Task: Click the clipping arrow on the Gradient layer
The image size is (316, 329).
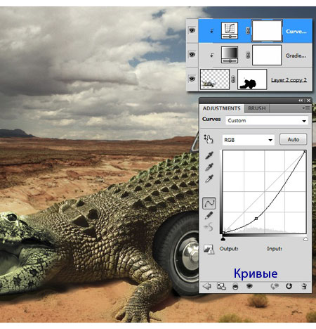Action: [x=212, y=55]
